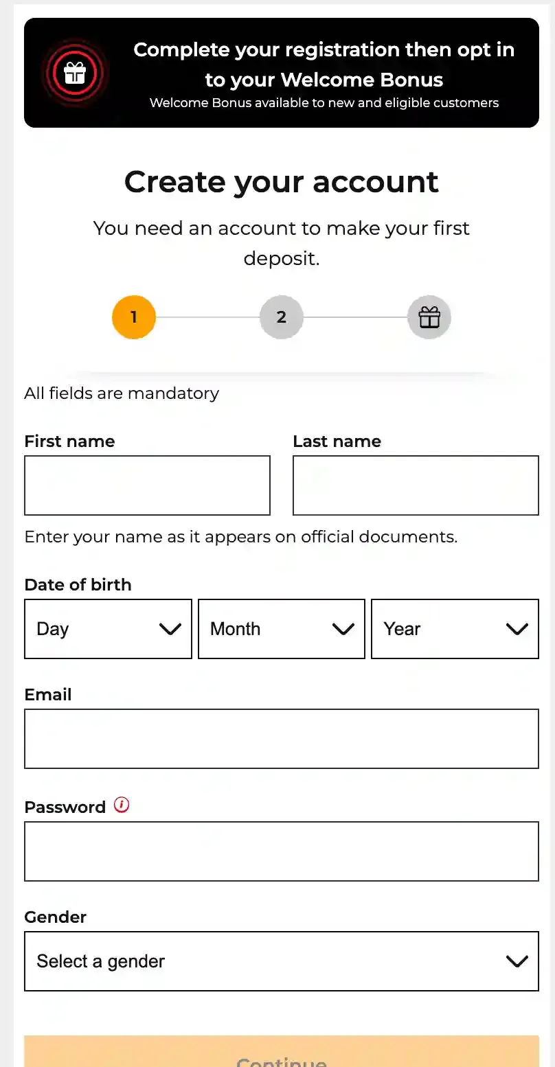The height and width of the screenshot is (1067, 555).
Task: Select step 1 circle in the progress tracker
Action: coord(133,317)
